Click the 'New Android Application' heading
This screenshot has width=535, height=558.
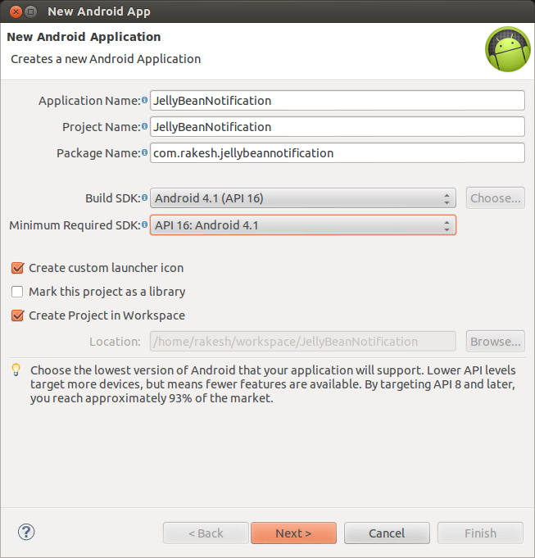click(x=84, y=37)
